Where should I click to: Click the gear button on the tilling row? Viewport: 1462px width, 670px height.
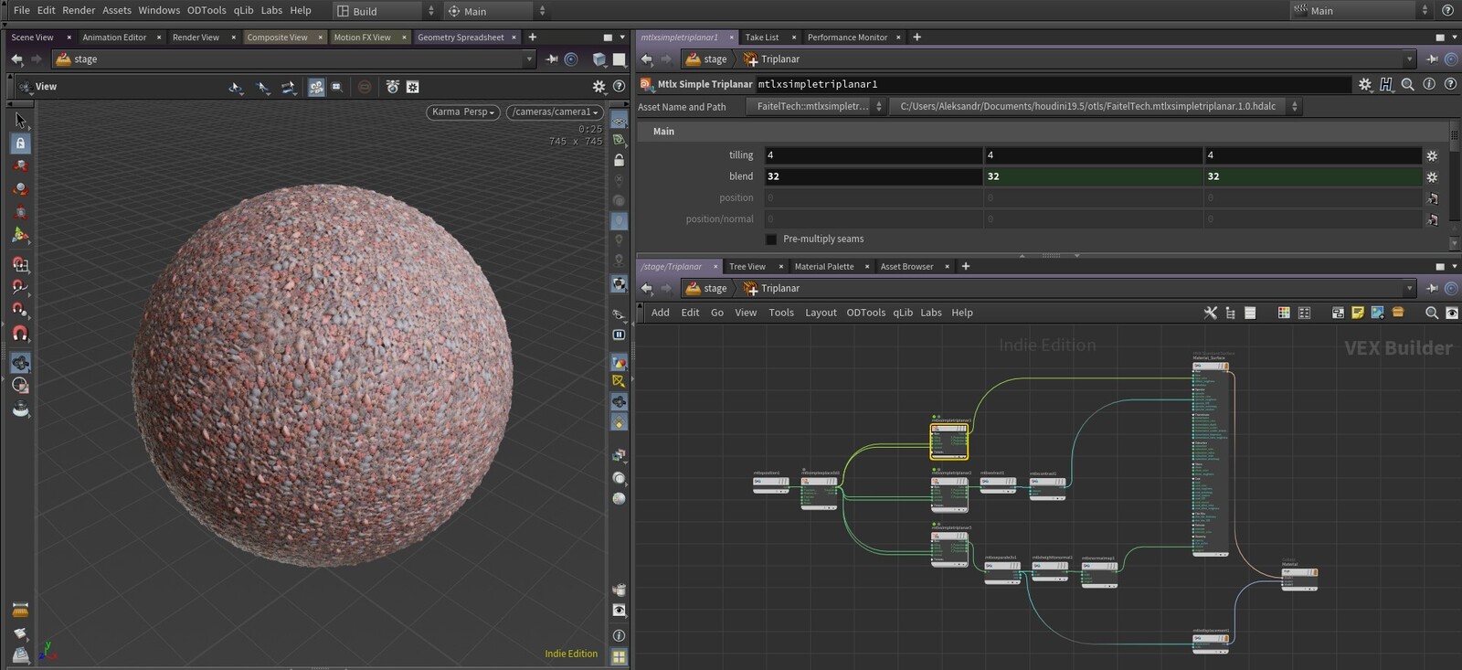pyautogui.click(x=1432, y=155)
